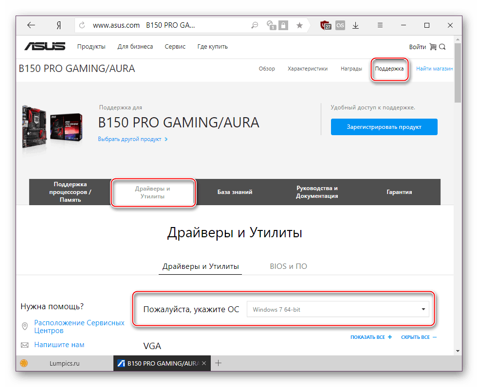Screen dimensions: 478x387
Task: Click the ASUS logo
Action: coord(45,46)
